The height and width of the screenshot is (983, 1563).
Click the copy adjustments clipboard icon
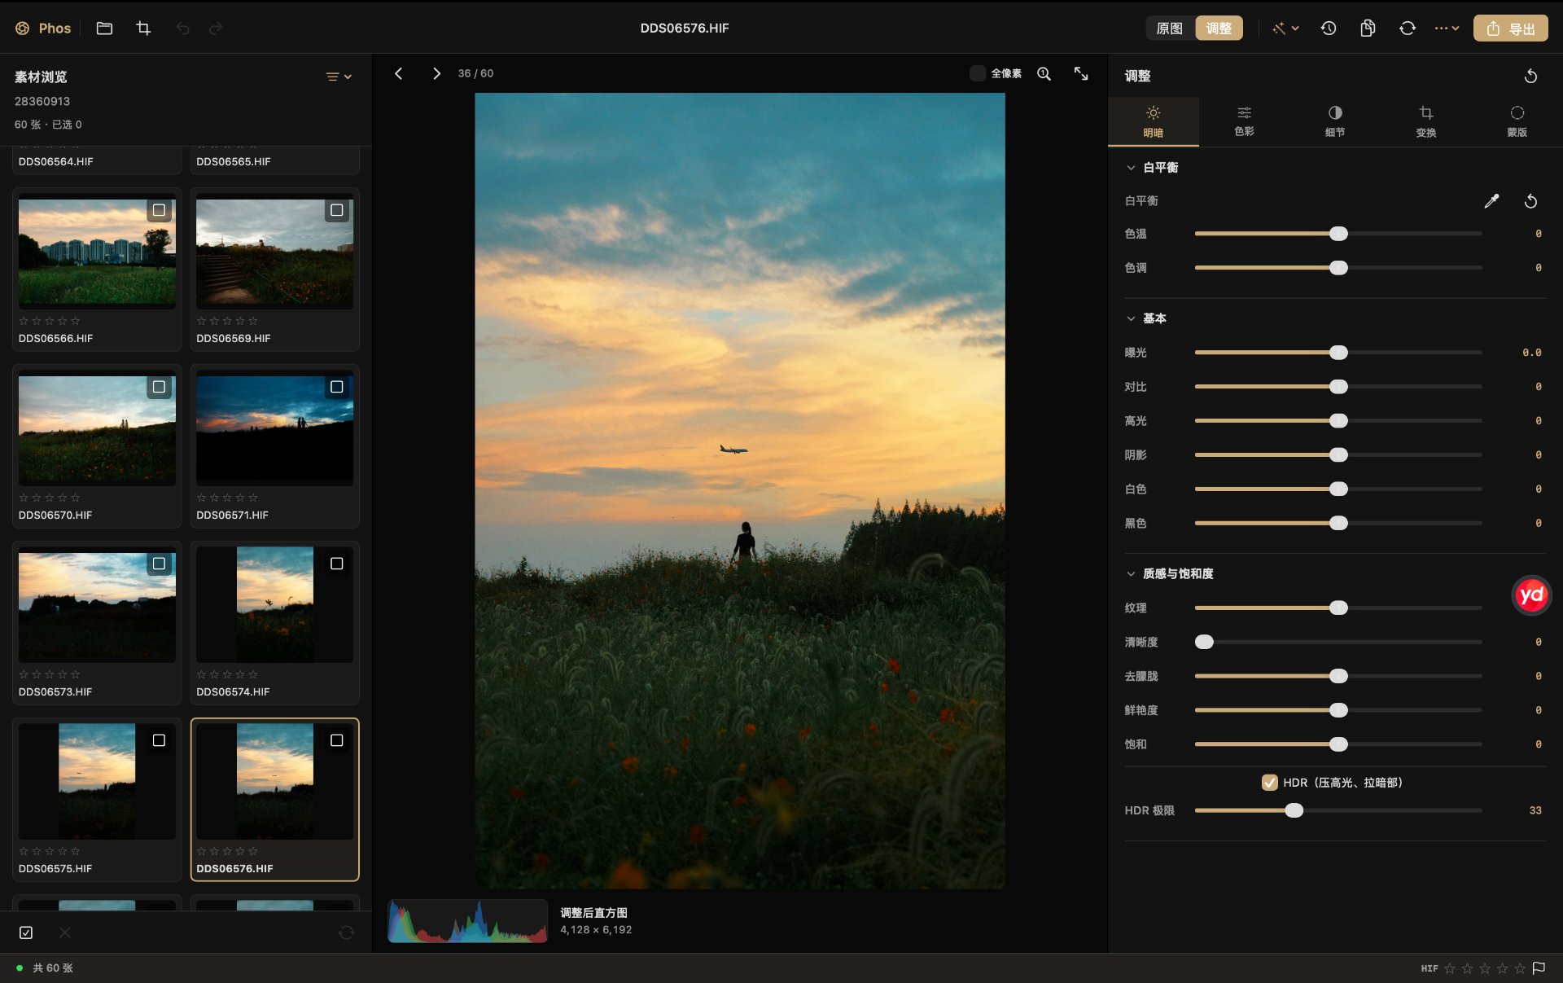click(x=1368, y=29)
